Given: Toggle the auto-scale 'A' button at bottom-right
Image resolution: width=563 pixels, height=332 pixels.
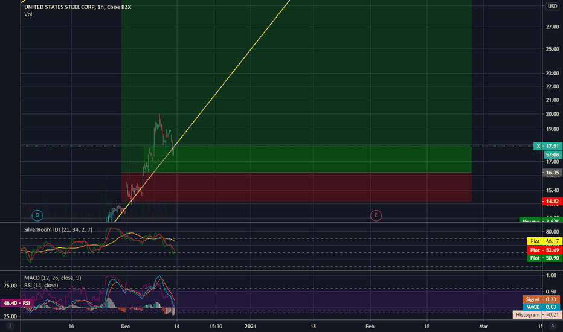Looking at the screenshot, I should click(x=553, y=326).
